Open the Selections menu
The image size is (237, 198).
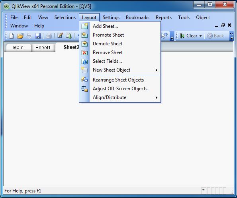(65, 17)
